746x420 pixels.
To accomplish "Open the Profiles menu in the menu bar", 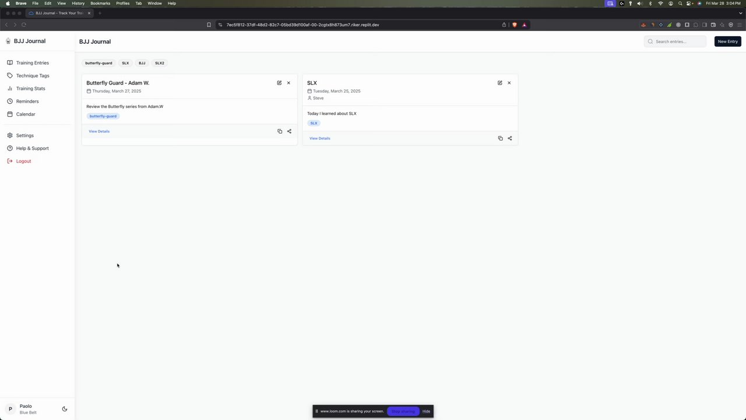I will coord(123,3).
